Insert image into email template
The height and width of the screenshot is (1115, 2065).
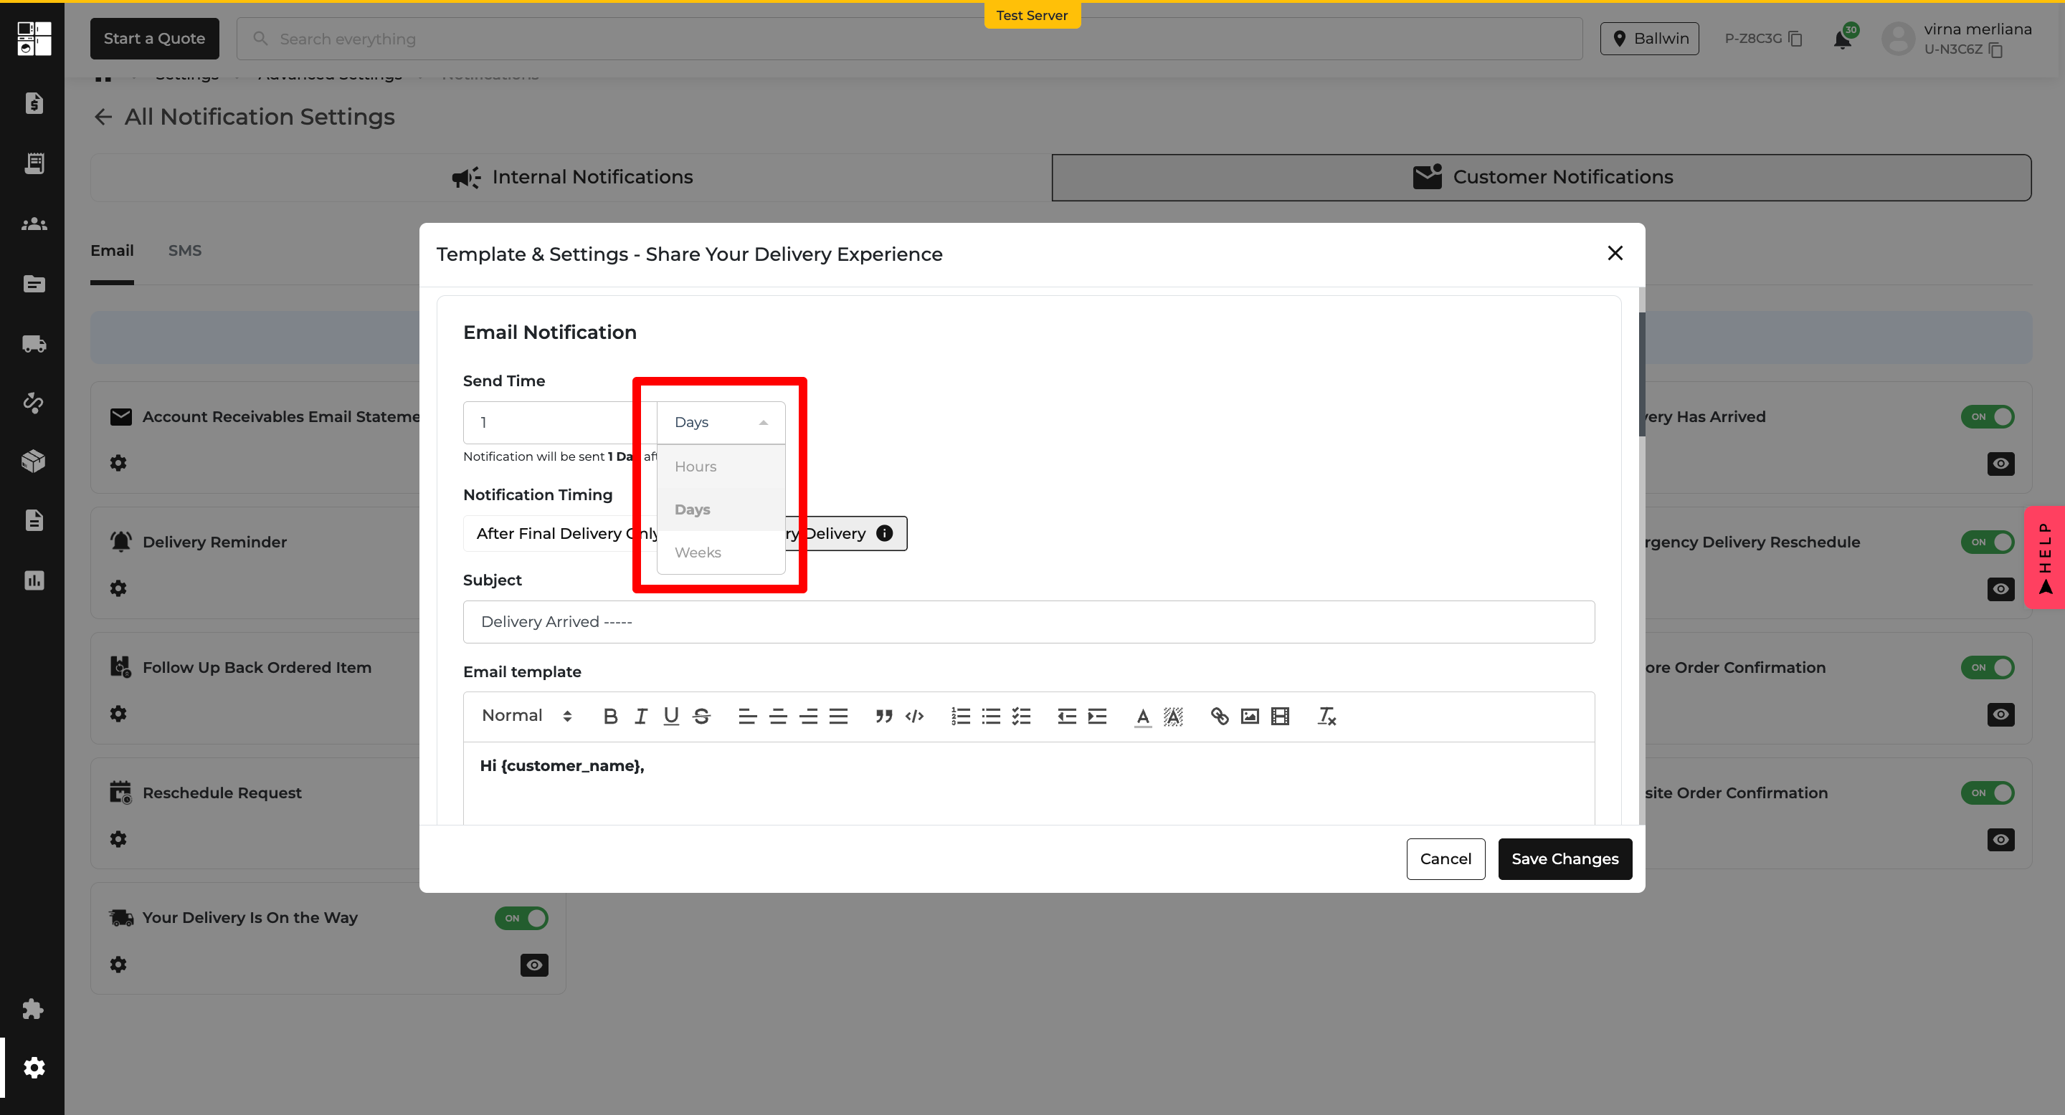1250,716
